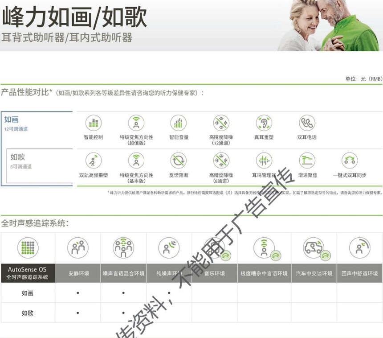The image size is (383, 338).
Task: Click the 智能音量 icon
Action: 179,123
